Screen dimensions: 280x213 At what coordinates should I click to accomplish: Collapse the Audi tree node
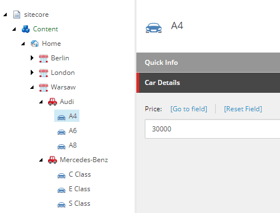[41, 102]
